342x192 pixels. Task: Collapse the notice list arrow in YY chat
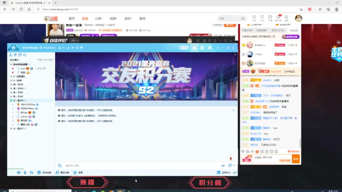point(234,110)
